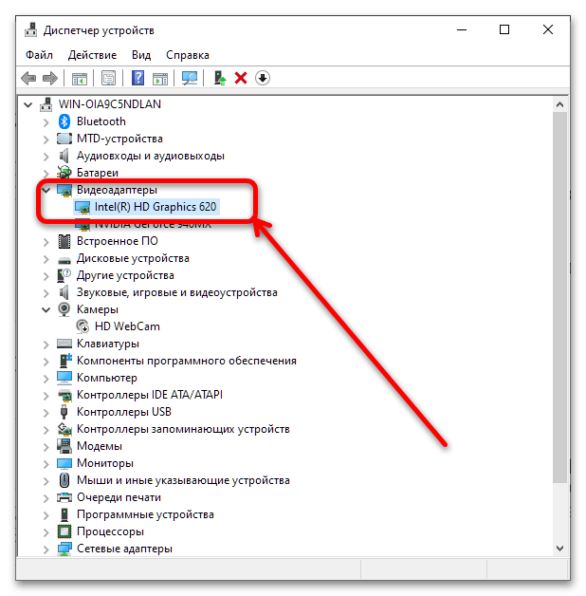
Task: Toggle the action pane toolbar icon
Action: [160, 79]
